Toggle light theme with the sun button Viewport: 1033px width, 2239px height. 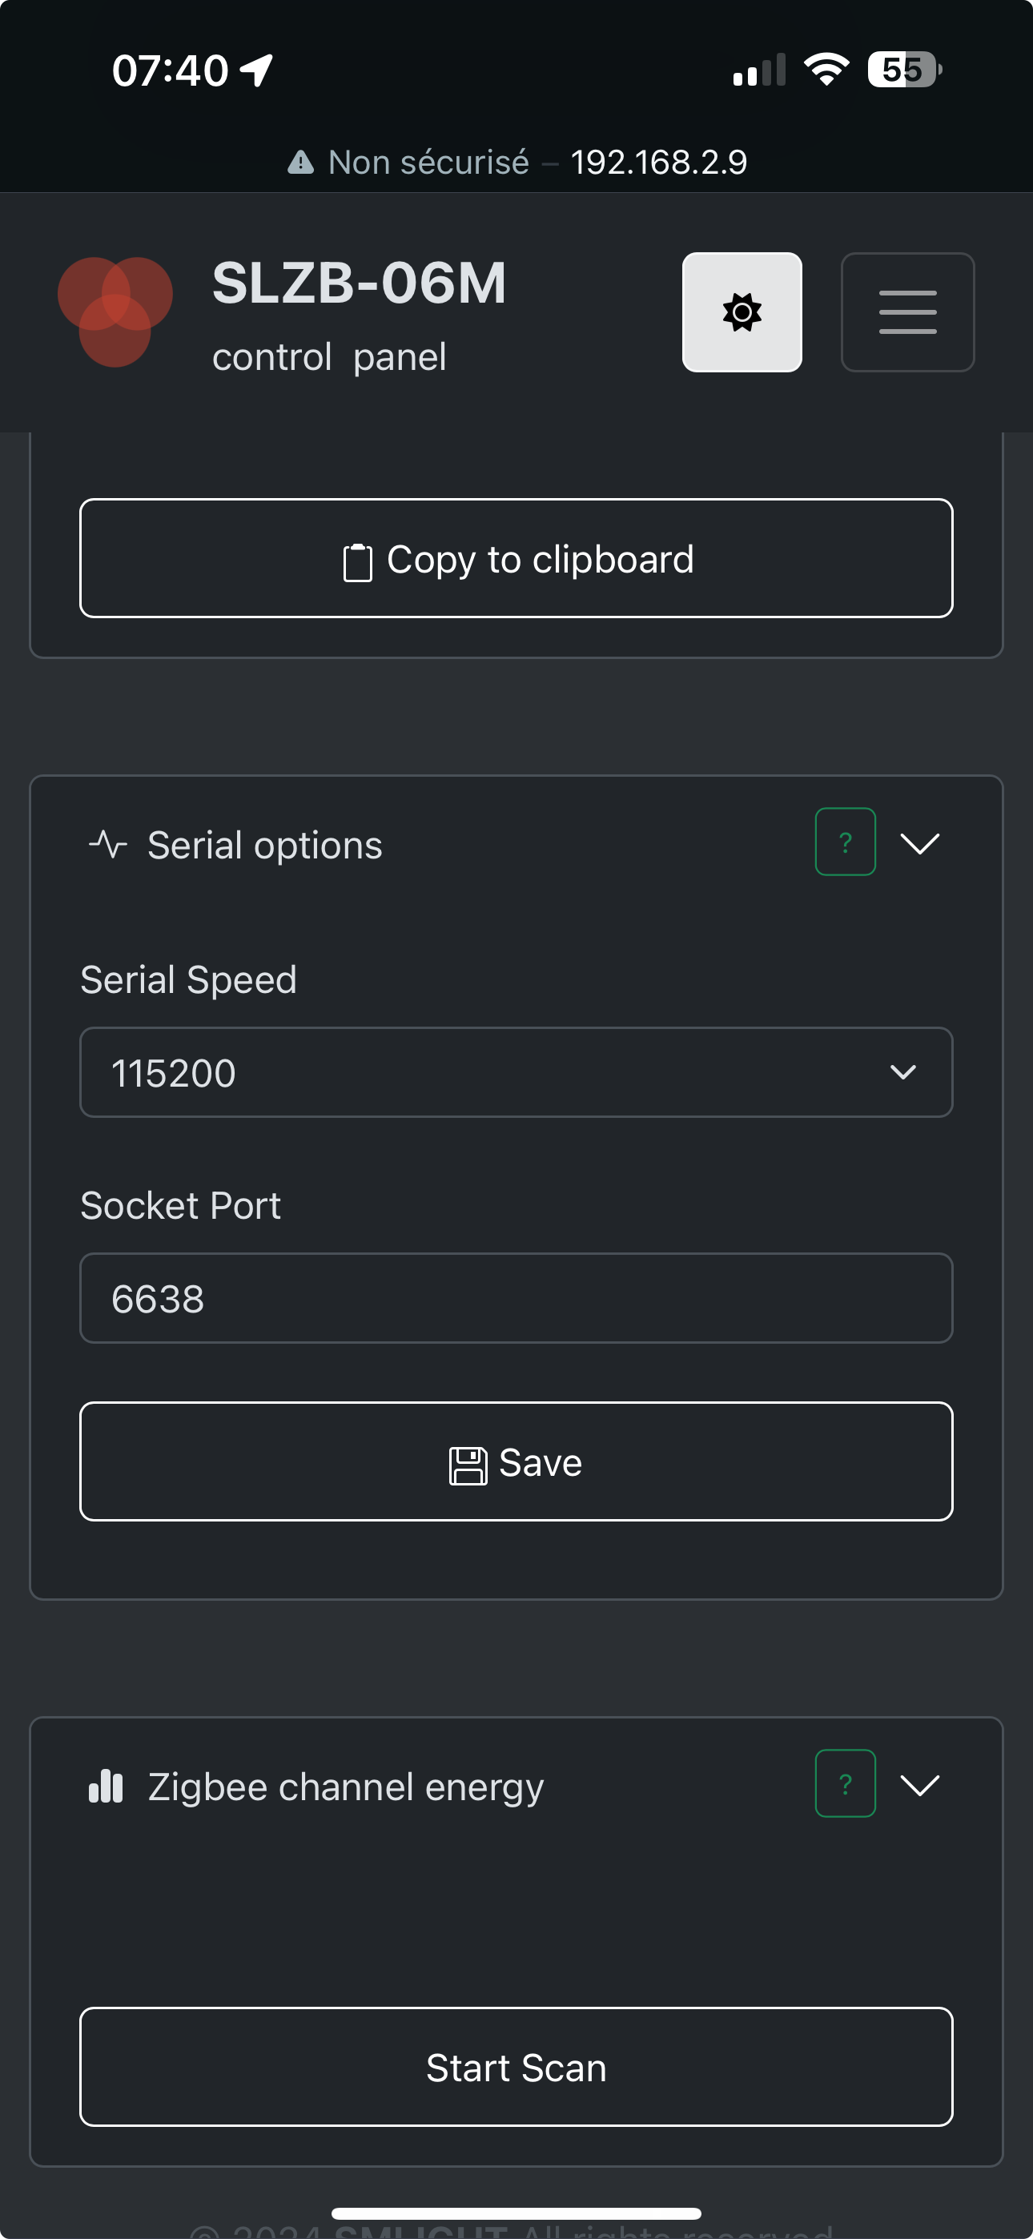pyautogui.click(x=742, y=312)
